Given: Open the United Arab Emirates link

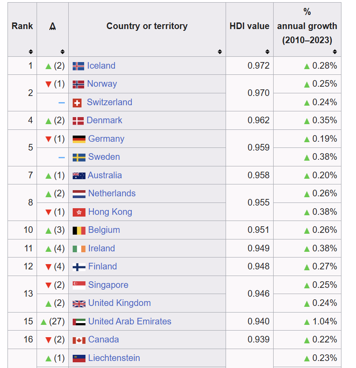Looking at the screenshot, I should click(130, 321).
